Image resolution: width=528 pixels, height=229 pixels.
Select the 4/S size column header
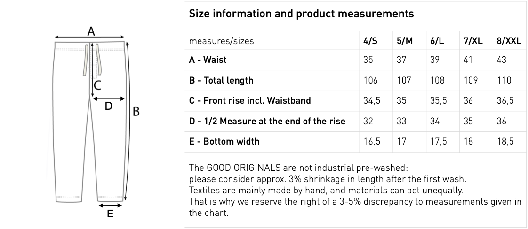pyautogui.click(x=370, y=41)
